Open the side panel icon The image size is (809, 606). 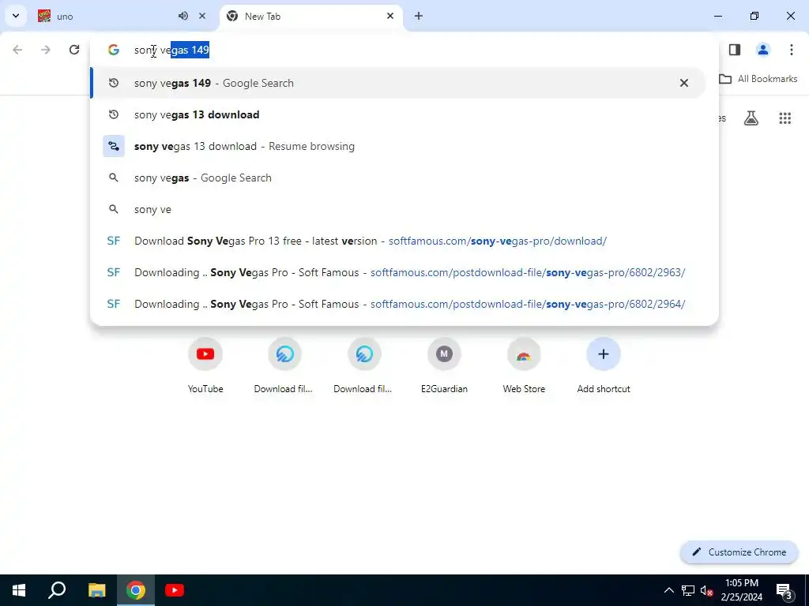pos(735,50)
